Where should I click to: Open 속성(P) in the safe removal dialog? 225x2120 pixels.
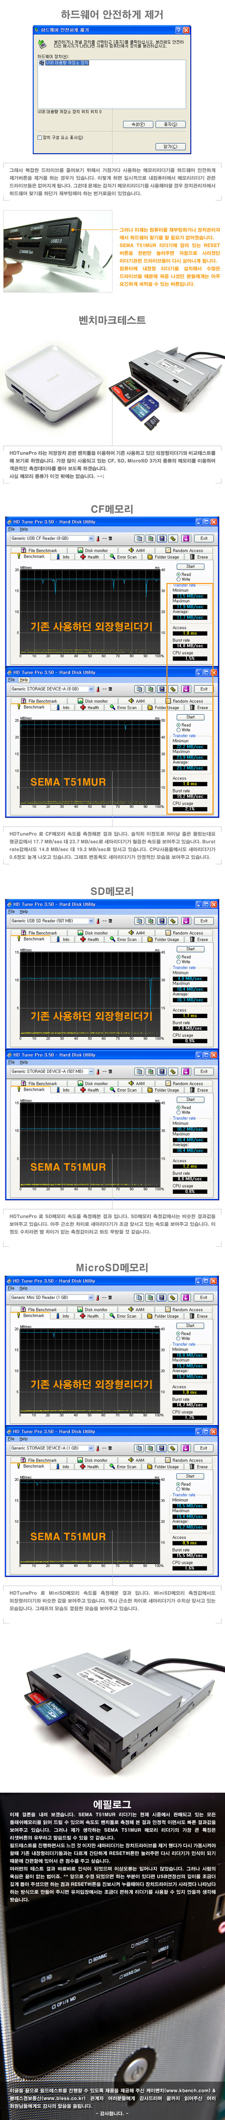(x=137, y=124)
